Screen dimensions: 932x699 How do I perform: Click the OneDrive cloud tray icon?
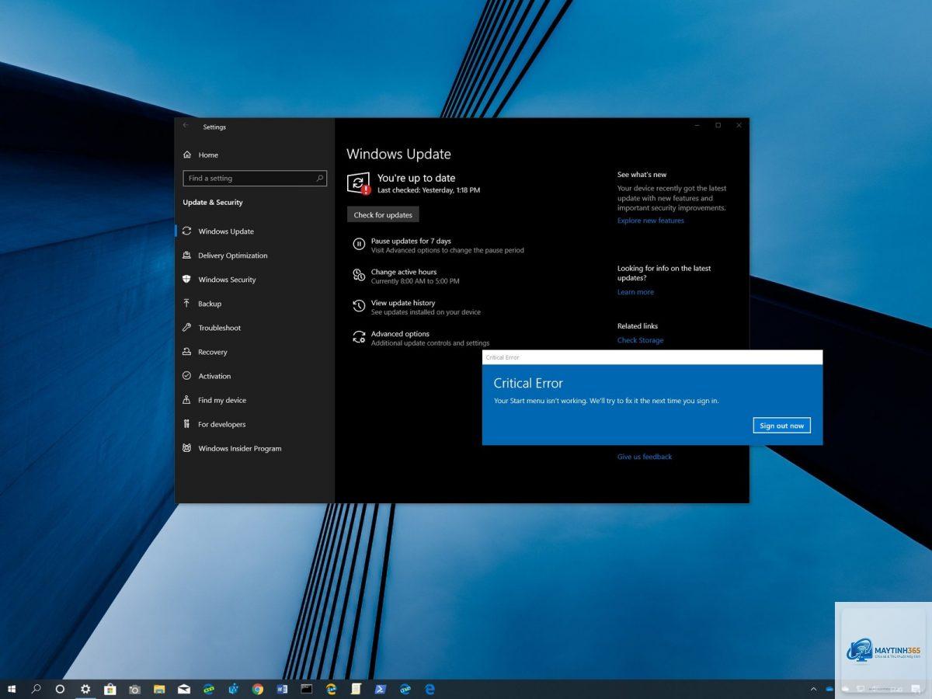829,689
